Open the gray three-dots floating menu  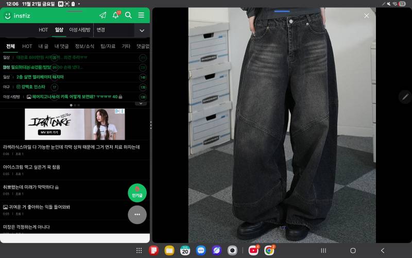click(x=137, y=215)
